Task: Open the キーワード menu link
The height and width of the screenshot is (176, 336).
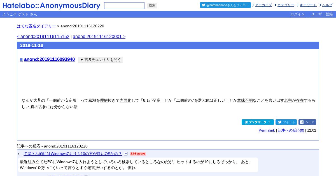Action: click(x=308, y=5)
